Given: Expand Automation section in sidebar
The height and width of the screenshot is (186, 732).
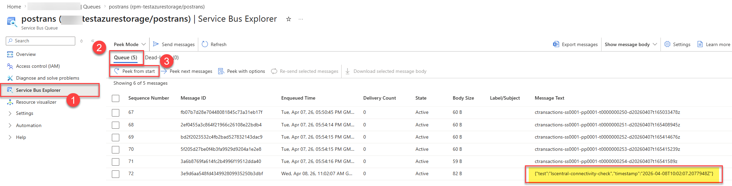Looking at the screenshot, I should pos(28,125).
